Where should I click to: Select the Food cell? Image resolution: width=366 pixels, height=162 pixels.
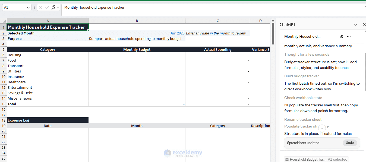(48, 60)
